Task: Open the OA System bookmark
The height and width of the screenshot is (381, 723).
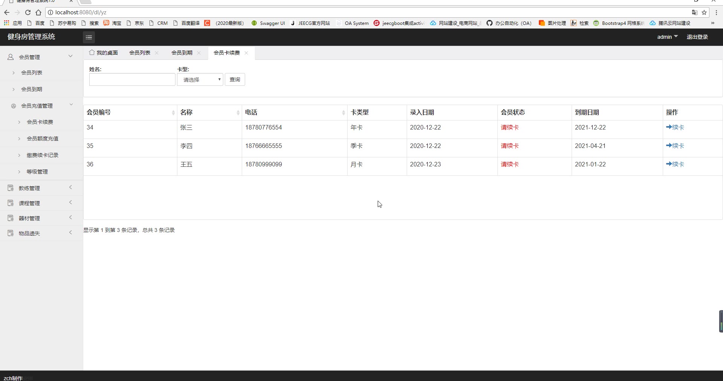Action: (x=352, y=23)
